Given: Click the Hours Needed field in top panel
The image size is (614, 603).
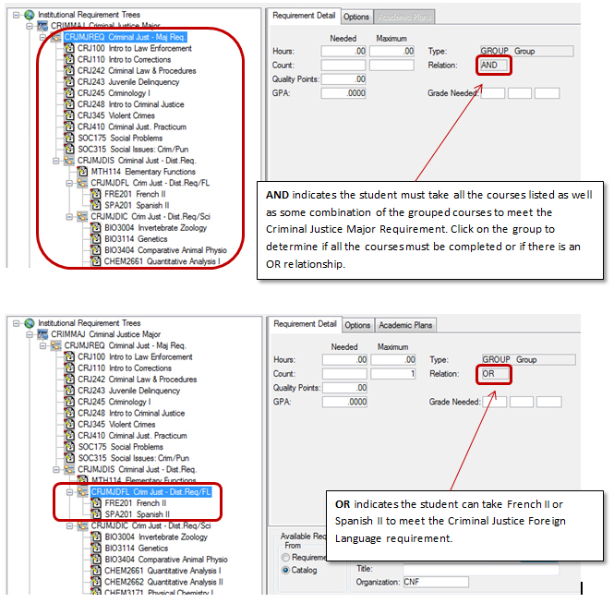Looking at the screenshot, I should (x=343, y=52).
